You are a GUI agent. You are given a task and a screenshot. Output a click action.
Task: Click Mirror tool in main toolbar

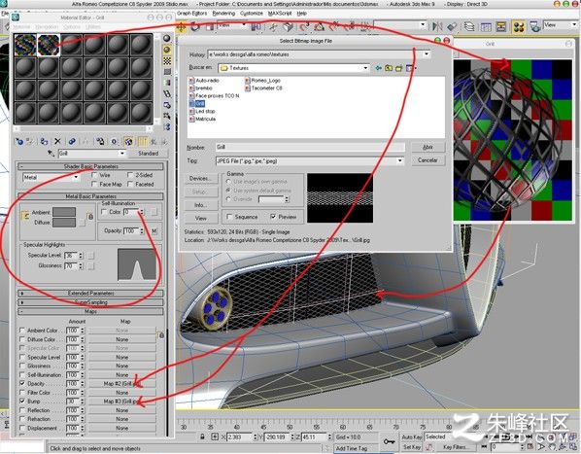(x=437, y=26)
